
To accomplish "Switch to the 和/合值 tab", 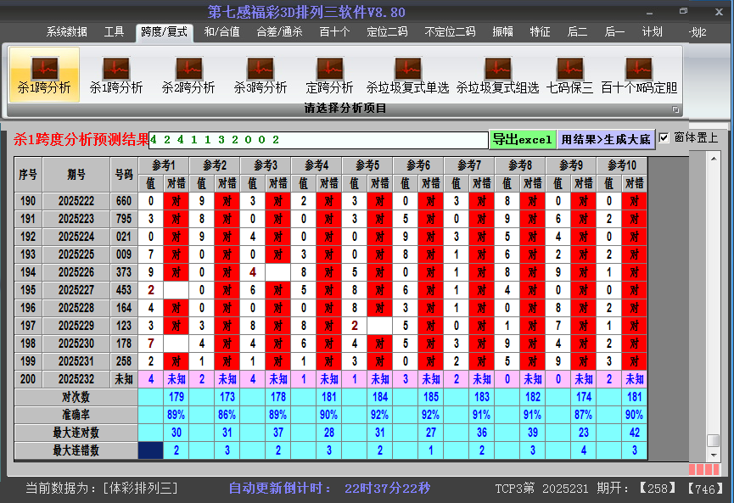I will point(221,32).
